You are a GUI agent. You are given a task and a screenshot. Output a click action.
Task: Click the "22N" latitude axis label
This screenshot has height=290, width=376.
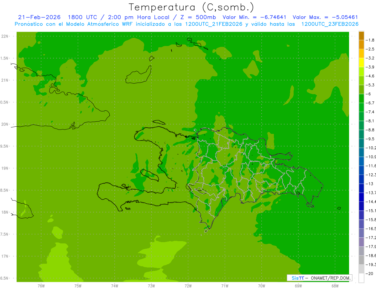pyautogui.click(x=5, y=36)
